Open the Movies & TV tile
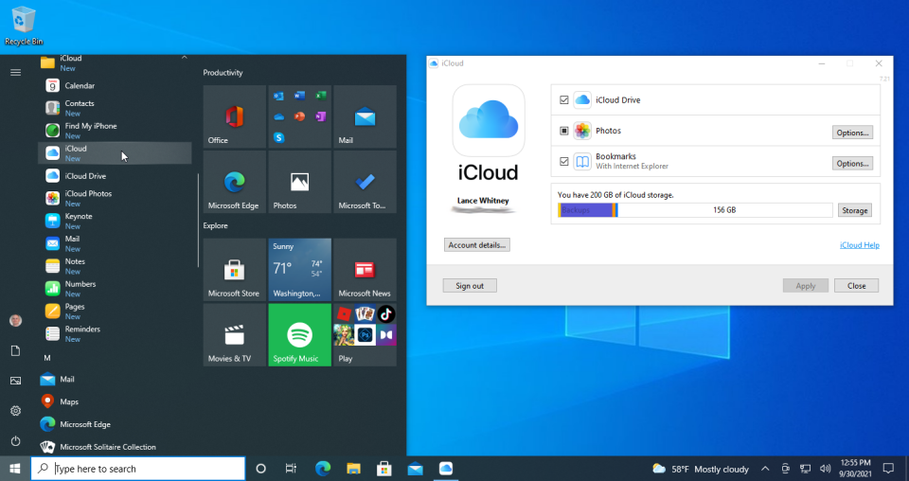The height and width of the screenshot is (481, 909). click(x=234, y=335)
